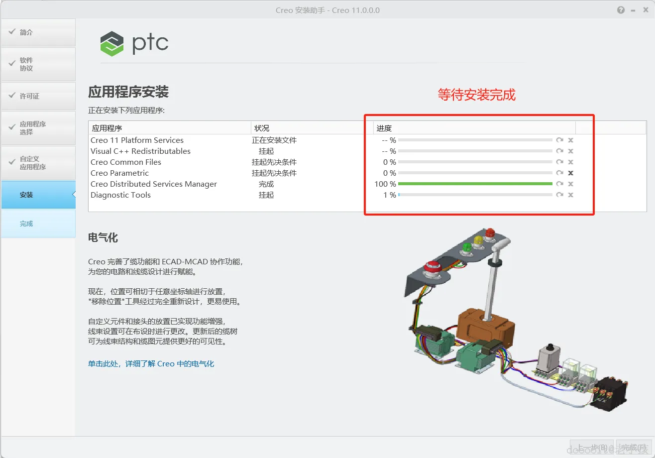655x458 pixels.
Task: Retry Visual C++ Redistributables installation
Action: pyautogui.click(x=560, y=151)
